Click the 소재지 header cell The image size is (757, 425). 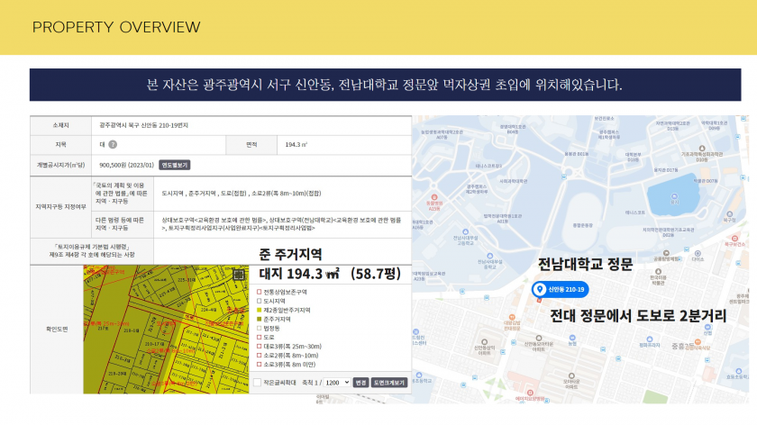point(61,125)
